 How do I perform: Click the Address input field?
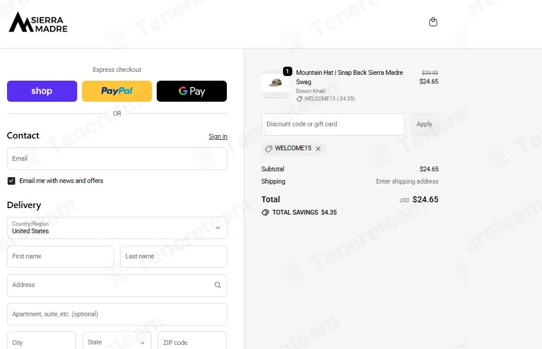point(117,285)
